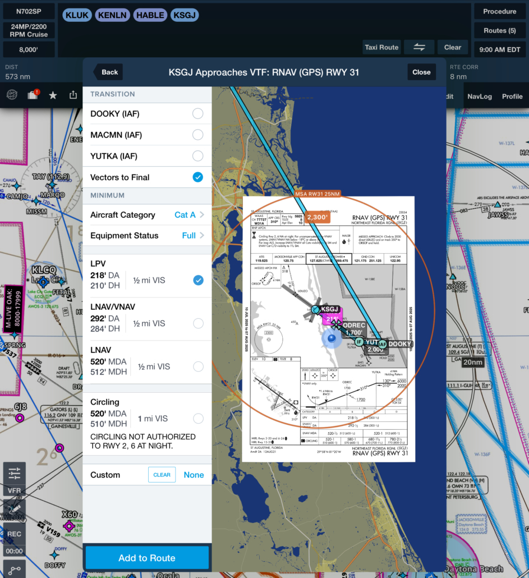Open the flight bag alert icon
Screen dimensions: 529x578
(x=33, y=95)
